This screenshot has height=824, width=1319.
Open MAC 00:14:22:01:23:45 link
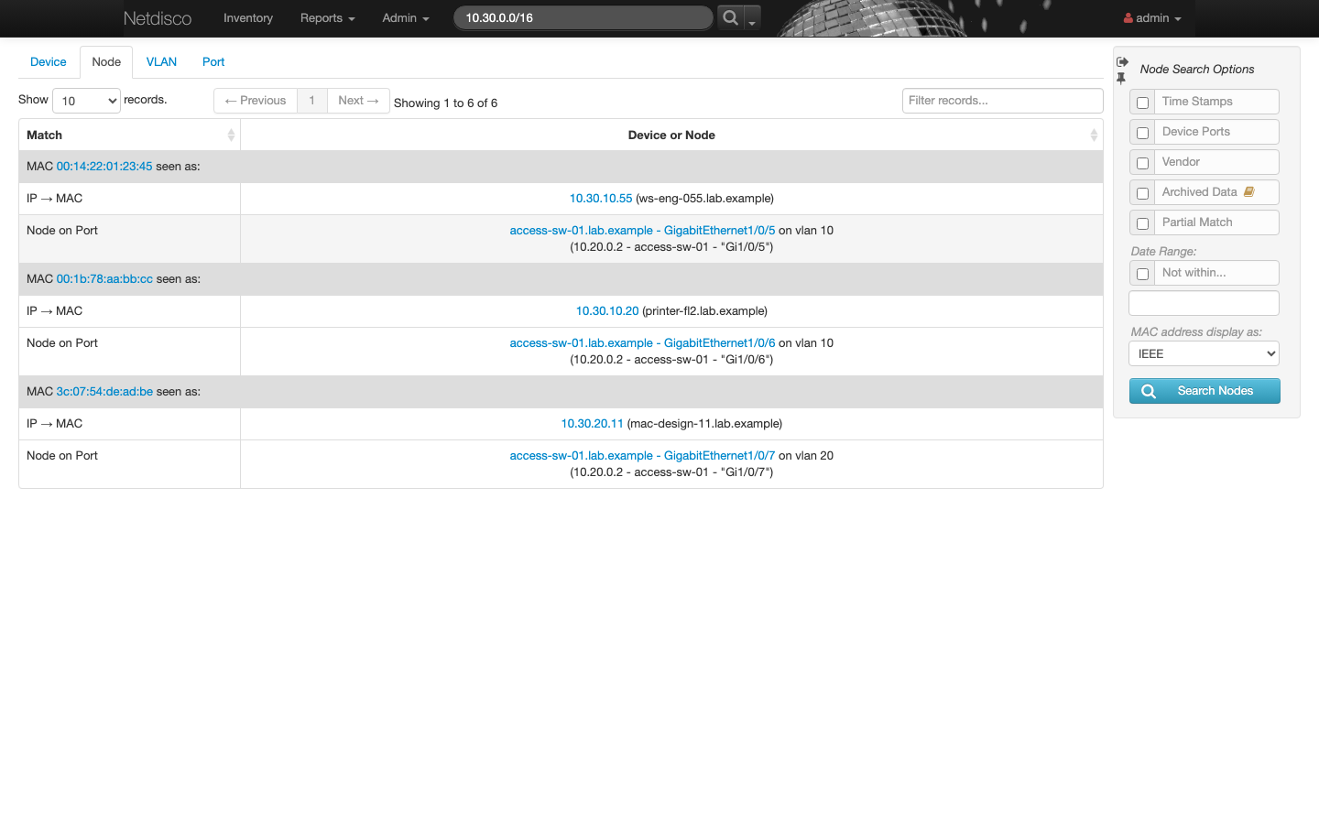104,167
